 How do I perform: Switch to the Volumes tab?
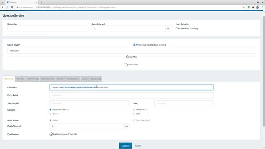[x=20, y=79]
